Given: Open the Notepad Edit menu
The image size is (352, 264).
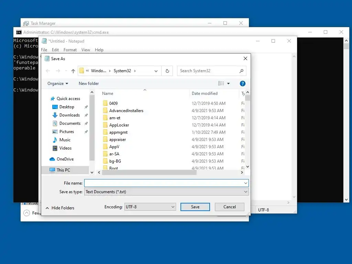Looking at the screenshot, I should point(55,50).
